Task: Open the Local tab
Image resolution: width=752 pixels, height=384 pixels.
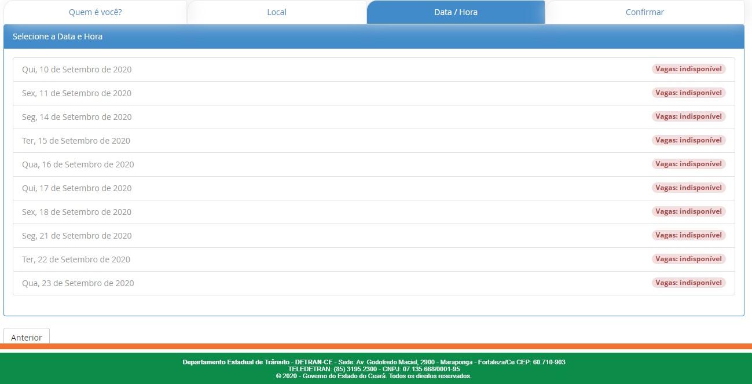Action: coord(277,12)
